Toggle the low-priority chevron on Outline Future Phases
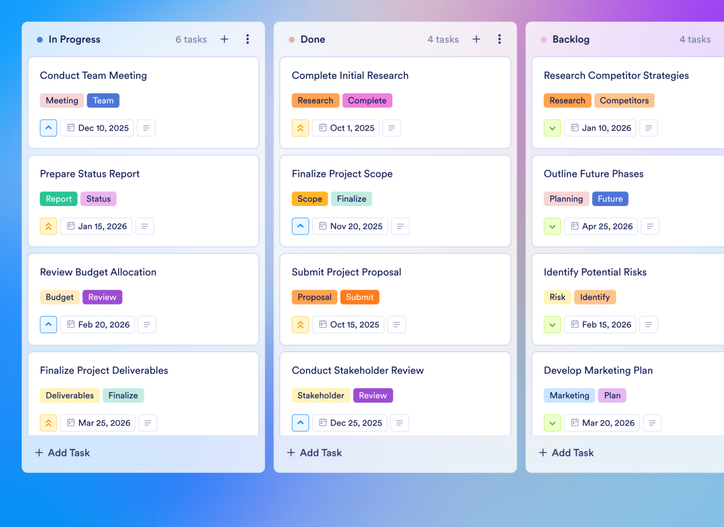 [x=552, y=226]
